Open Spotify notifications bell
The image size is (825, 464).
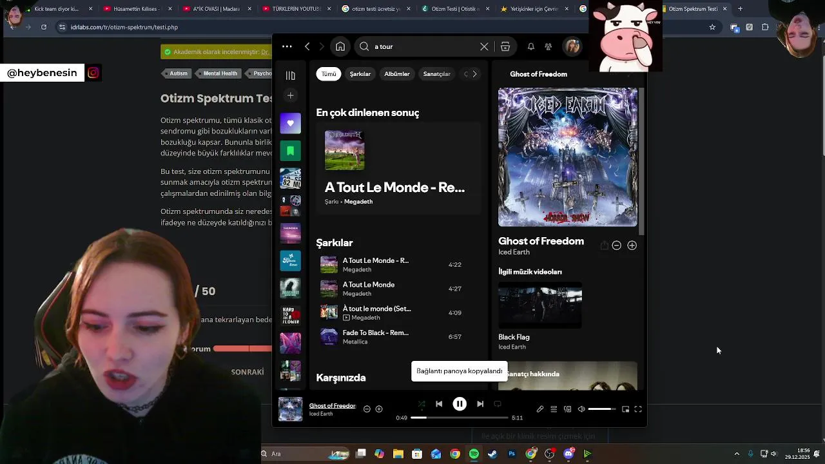pos(530,46)
